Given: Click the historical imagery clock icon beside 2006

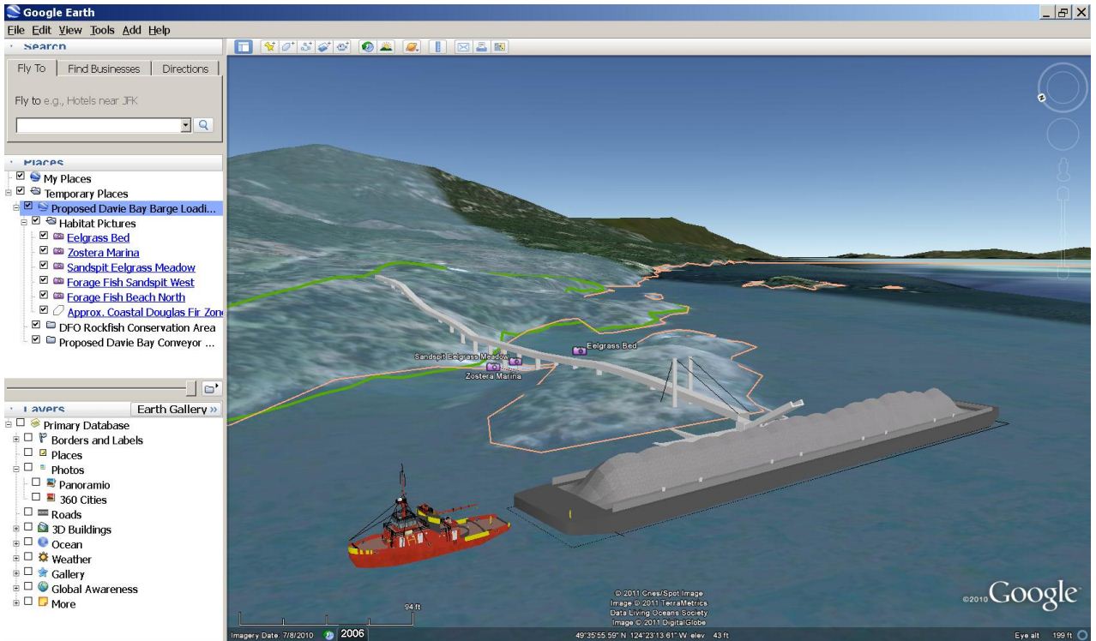Looking at the screenshot, I should [328, 634].
